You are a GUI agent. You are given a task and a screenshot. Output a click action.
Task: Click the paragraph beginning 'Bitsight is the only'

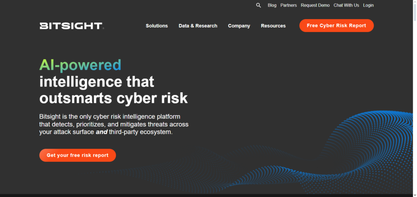pyautogui.click(x=114, y=124)
